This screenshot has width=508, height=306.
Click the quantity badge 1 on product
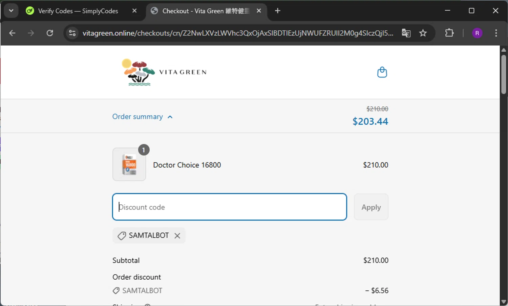(x=144, y=150)
